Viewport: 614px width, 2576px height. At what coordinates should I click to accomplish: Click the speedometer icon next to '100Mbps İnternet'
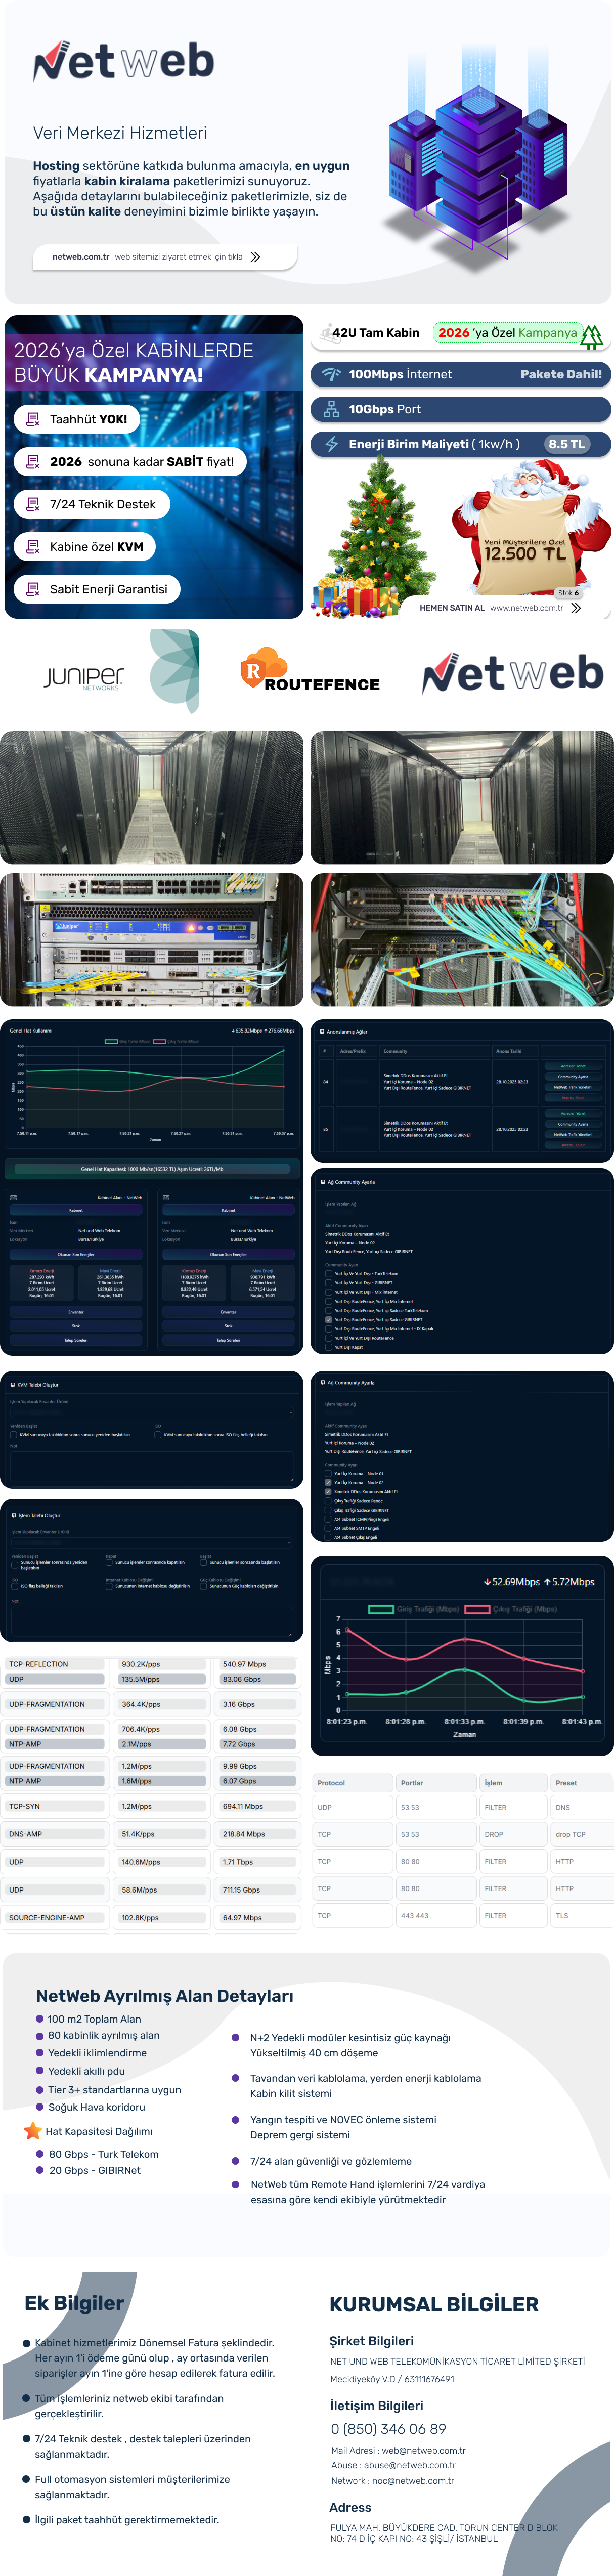tap(331, 374)
